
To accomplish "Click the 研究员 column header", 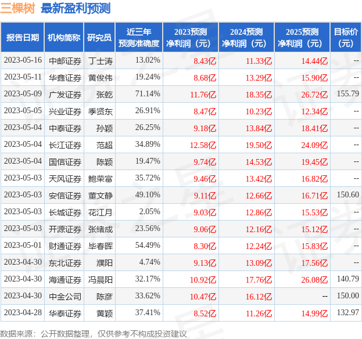I will (99, 38).
